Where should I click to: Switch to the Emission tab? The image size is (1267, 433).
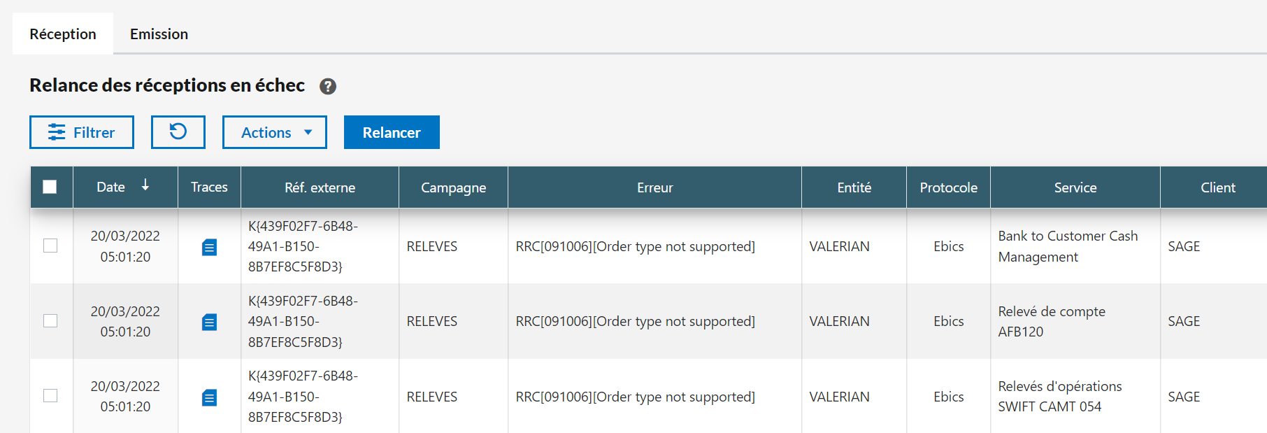pos(159,34)
